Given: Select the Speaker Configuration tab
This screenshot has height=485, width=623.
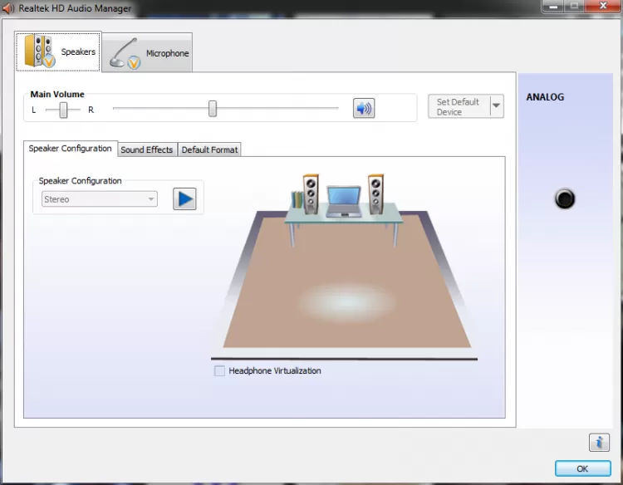Looking at the screenshot, I should (x=70, y=149).
